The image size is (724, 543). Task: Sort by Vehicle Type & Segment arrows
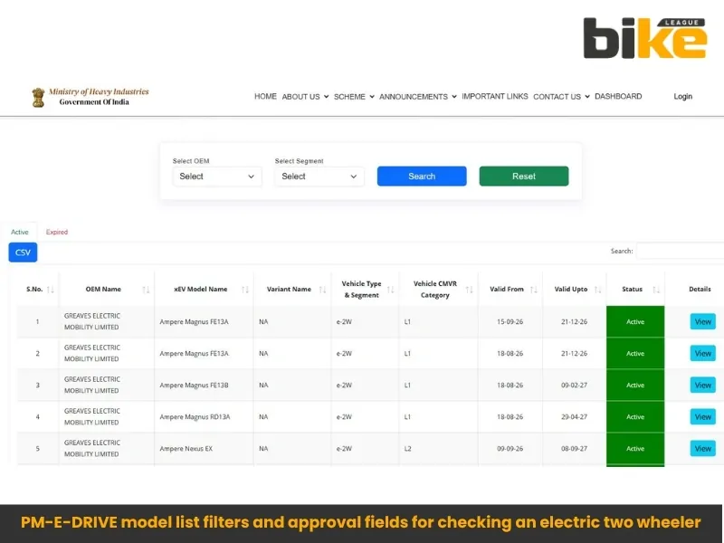click(390, 290)
